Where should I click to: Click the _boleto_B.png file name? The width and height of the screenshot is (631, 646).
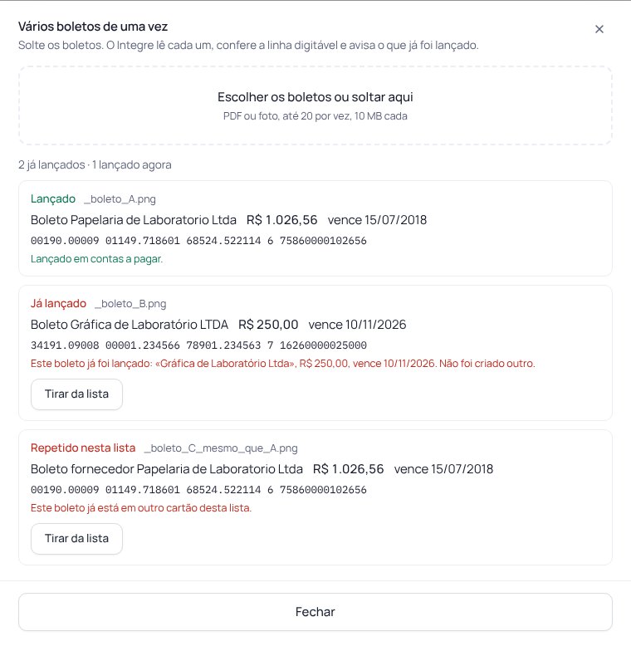coord(130,304)
